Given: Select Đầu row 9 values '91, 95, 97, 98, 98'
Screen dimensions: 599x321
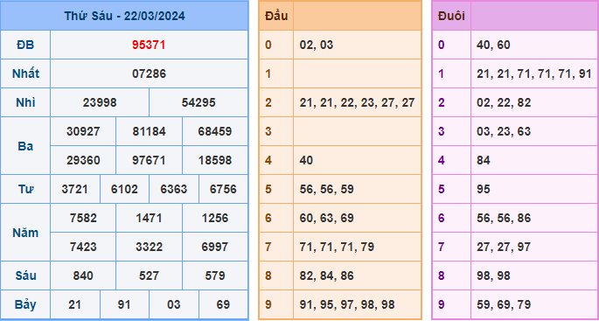Looking at the screenshot, I should pyautogui.click(x=347, y=304).
